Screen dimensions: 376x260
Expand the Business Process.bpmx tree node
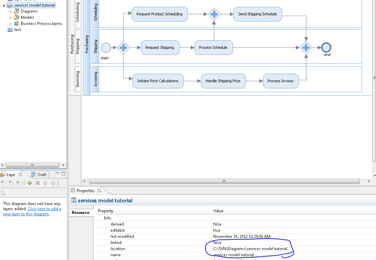point(11,24)
